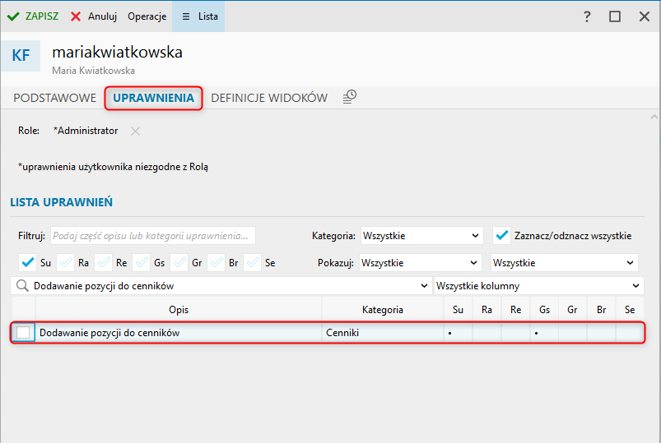Click the Gs column header

[544, 310]
